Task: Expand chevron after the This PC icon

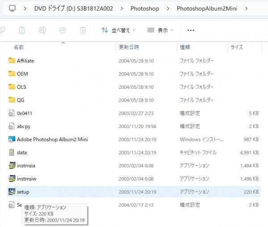Action: click(25, 8)
